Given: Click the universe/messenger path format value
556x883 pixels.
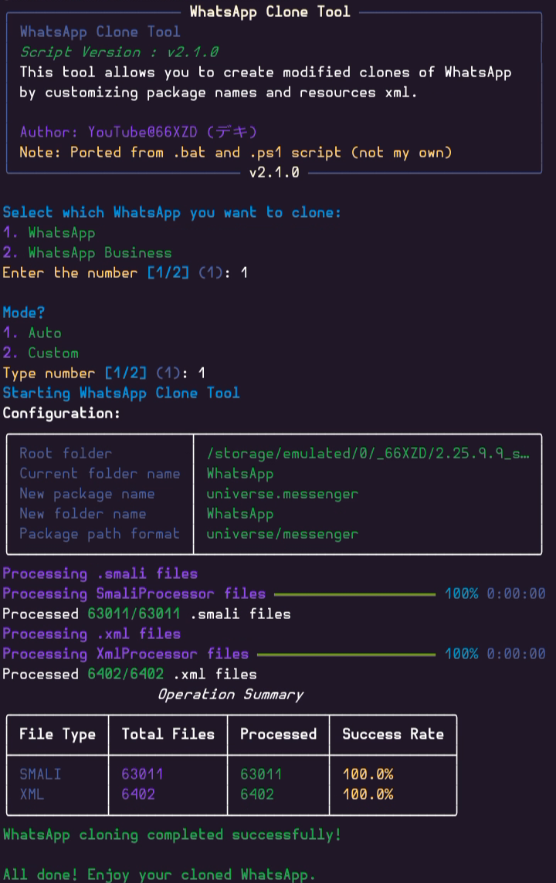Looking at the screenshot, I should (282, 534).
